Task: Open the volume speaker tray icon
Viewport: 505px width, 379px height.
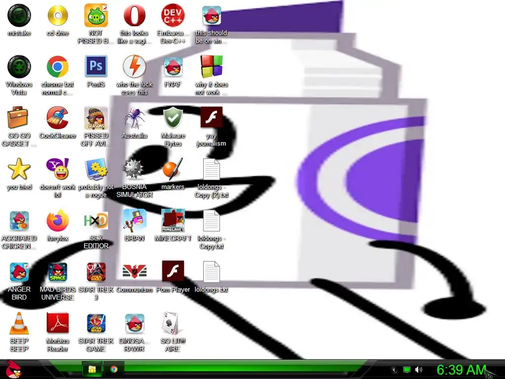Action: point(418,370)
